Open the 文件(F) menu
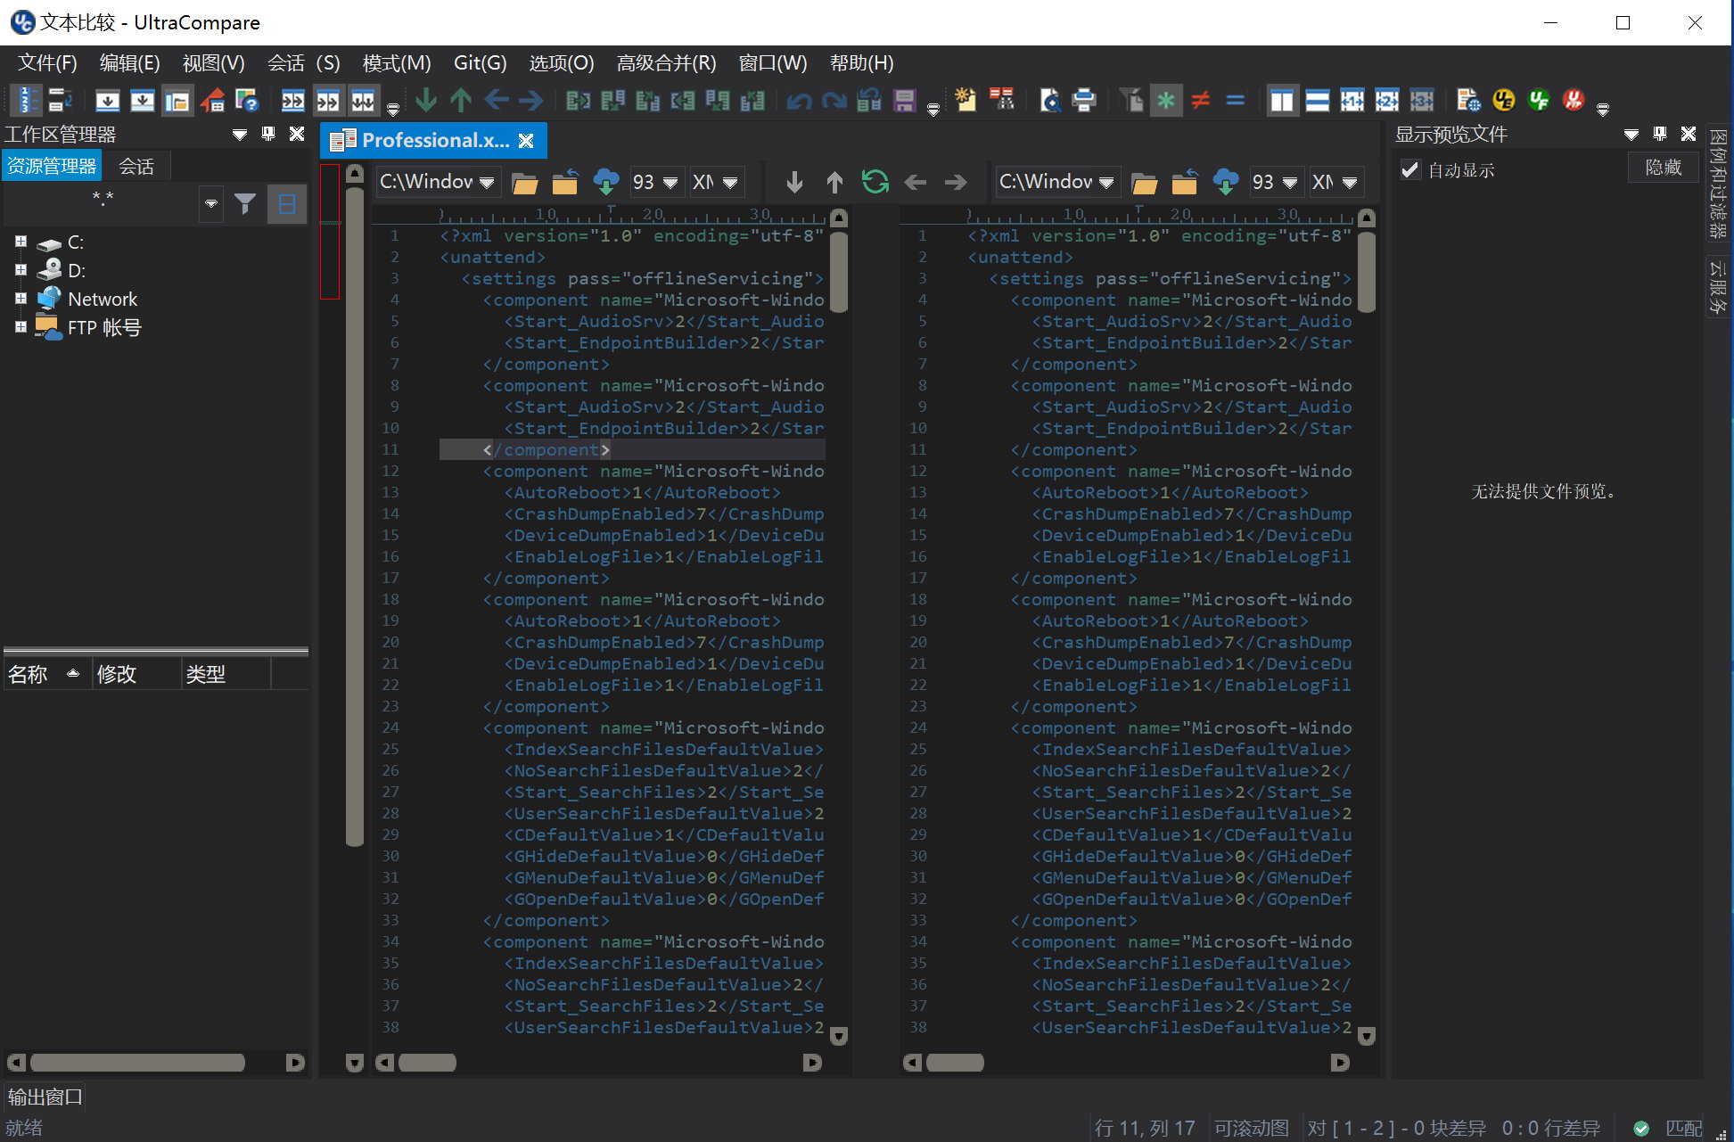 [48, 63]
